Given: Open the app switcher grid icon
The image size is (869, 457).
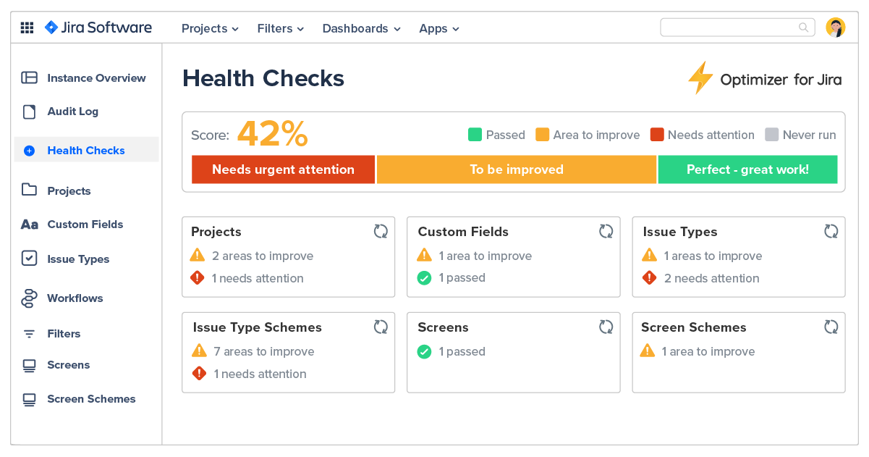Looking at the screenshot, I should 27,28.
